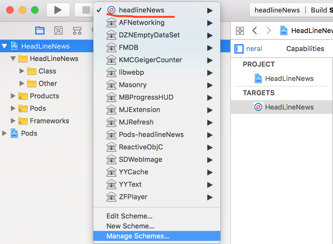Click the Products folder icon
Viewport: 333px width, 244px height.
(x=23, y=96)
